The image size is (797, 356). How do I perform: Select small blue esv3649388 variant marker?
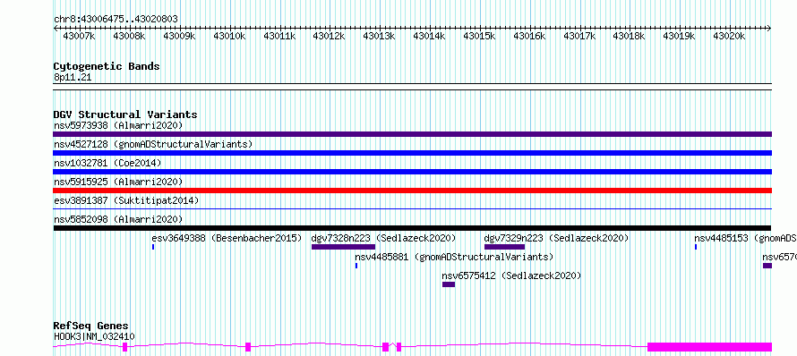(153, 247)
